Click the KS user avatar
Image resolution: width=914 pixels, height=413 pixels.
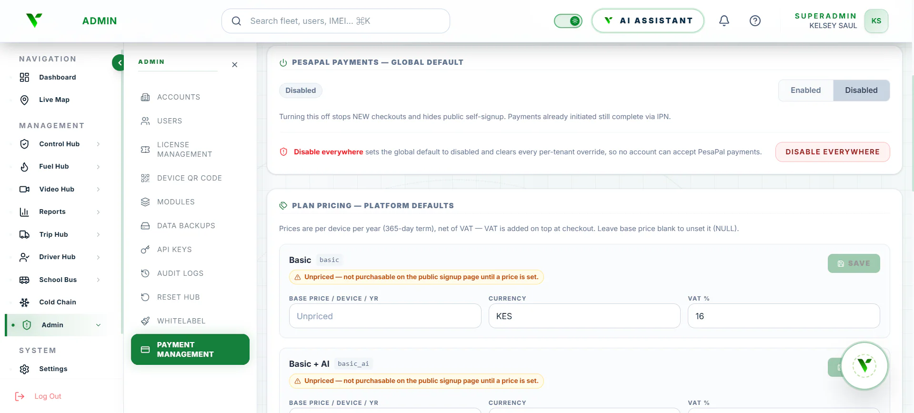click(x=876, y=21)
